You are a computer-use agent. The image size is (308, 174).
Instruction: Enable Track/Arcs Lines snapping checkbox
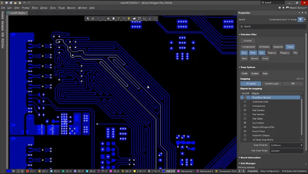(x=245, y=101)
